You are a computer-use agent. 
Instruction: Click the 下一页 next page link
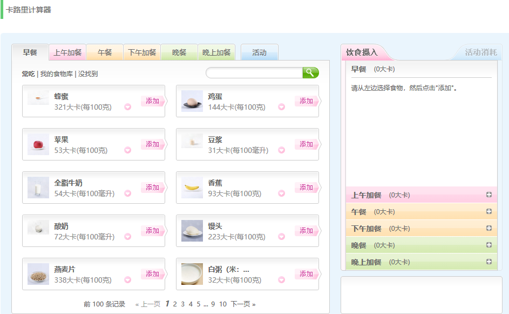click(243, 304)
